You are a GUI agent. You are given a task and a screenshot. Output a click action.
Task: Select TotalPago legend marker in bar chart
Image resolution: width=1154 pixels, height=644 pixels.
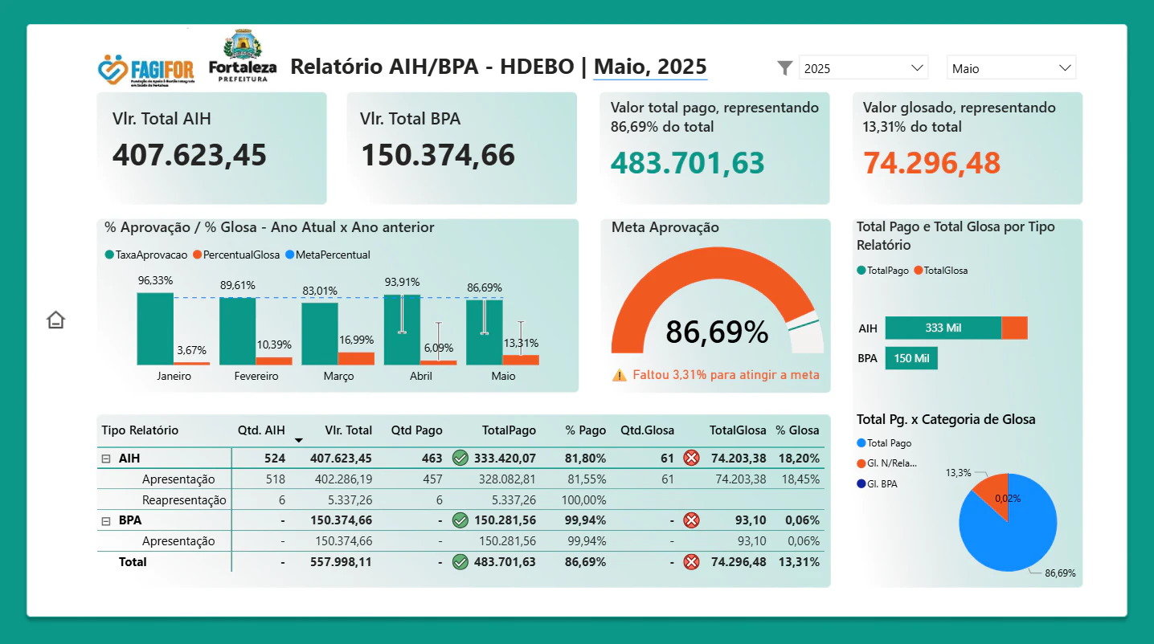861,271
